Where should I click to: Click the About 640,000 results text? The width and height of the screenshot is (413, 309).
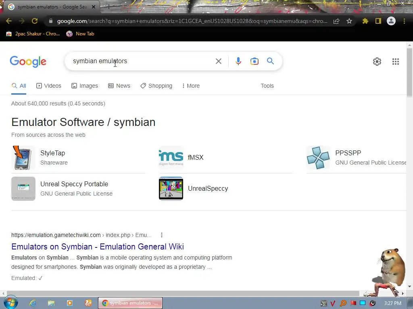click(x=58, y=103)
